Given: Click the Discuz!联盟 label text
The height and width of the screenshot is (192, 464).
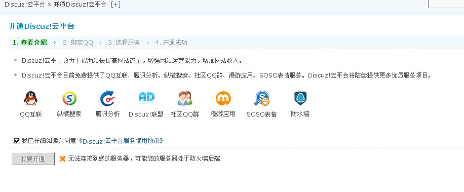Looking at the screenshot, I should pyautogui.click(x=146, y=114).
